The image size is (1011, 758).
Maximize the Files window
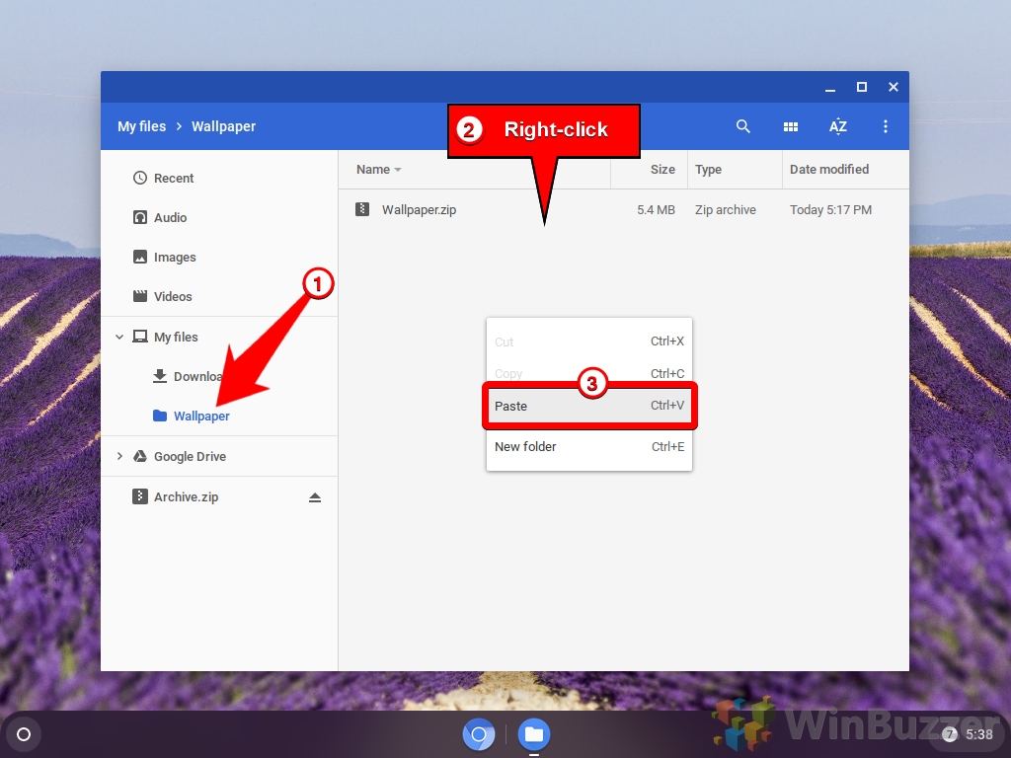coord(861,87)
